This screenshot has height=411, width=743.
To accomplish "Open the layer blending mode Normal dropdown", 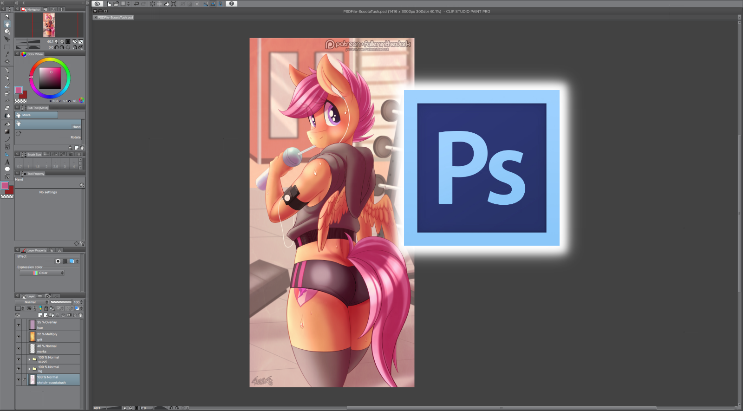I will tap(32, 302).
